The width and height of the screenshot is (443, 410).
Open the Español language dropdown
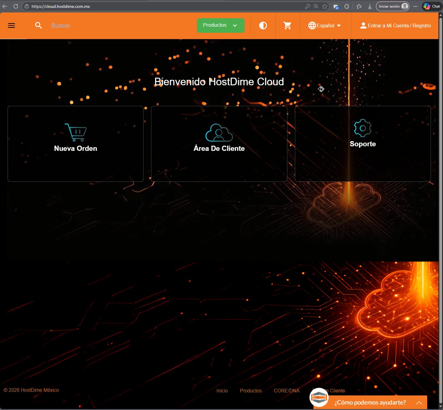point(325,25)
